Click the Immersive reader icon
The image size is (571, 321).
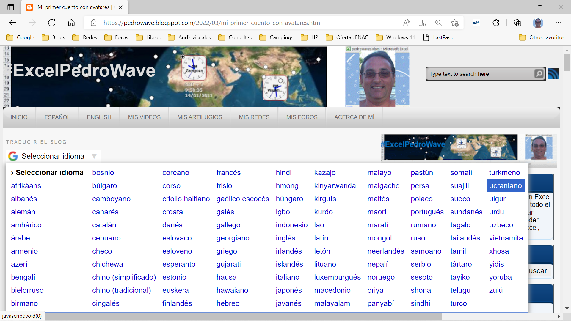click(x=422, y=23)
